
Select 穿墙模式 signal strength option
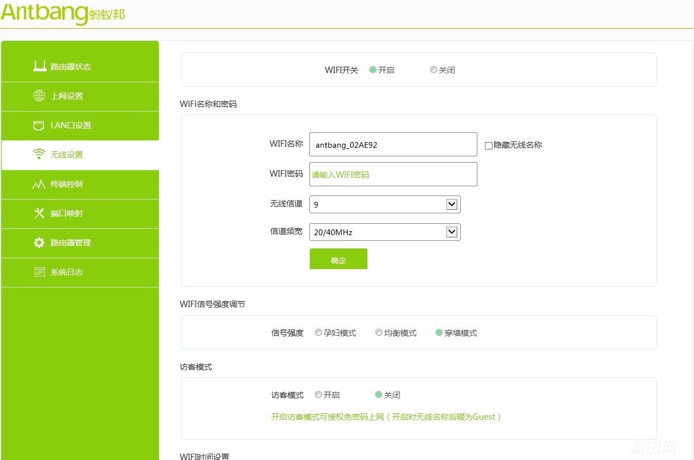point(439,332)
